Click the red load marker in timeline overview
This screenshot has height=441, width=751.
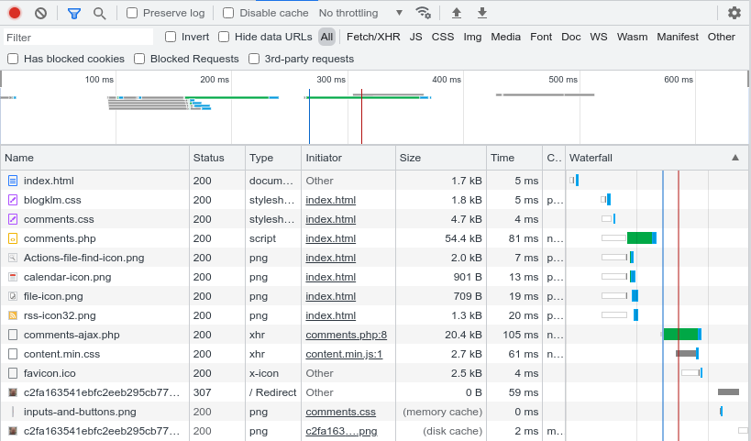pyautogui.click(x=361, y=116)
